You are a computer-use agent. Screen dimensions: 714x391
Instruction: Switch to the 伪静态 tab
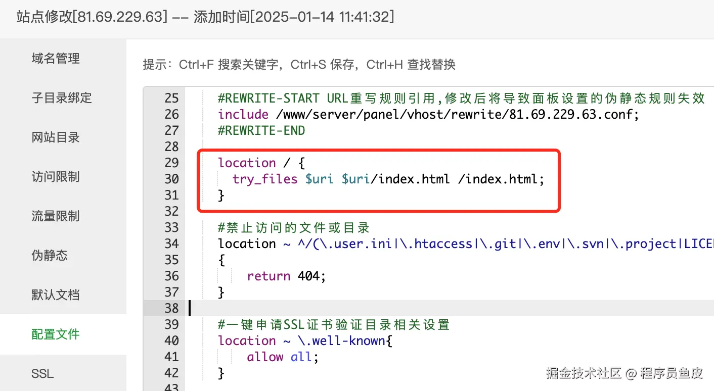point(50,256)
